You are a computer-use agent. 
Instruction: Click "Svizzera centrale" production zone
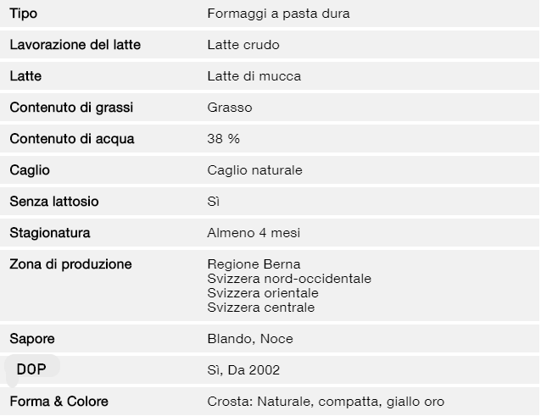260,308
